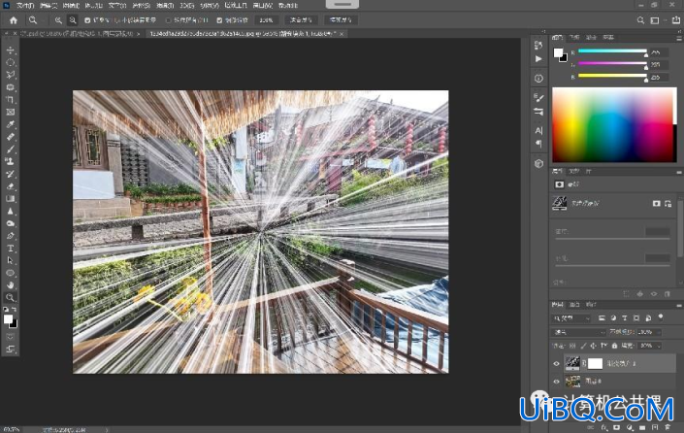Screen dimensions: 684x433
Task: Select the Gradient tool
Action: [10, 199]
